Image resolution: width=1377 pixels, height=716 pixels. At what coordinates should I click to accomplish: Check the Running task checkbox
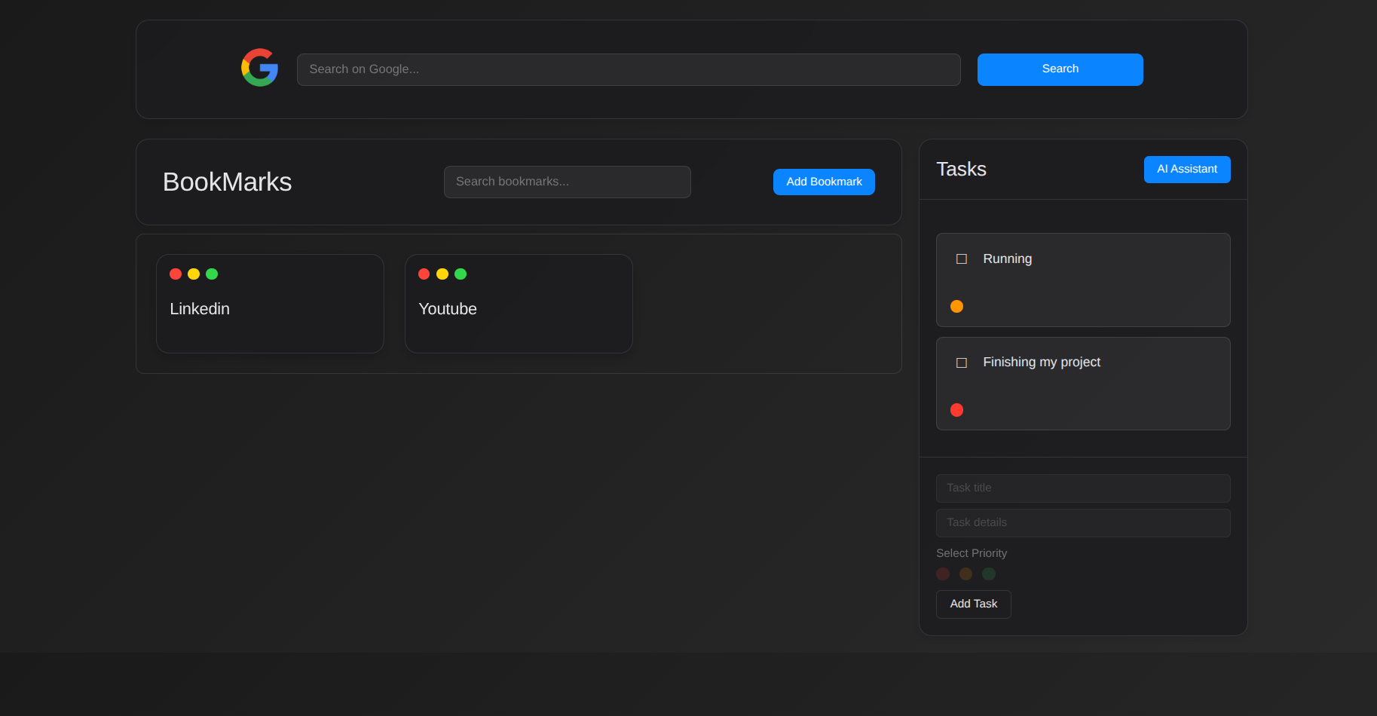coord(962,259)
